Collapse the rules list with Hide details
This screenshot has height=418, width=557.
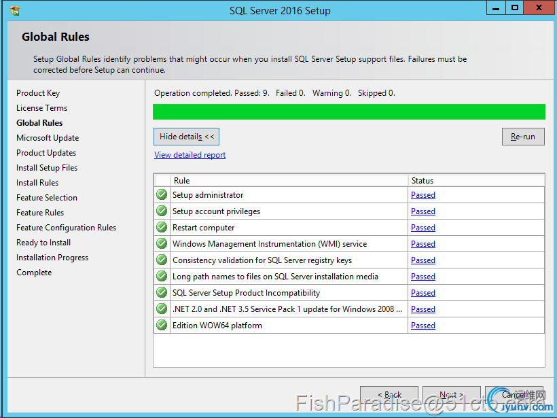[186, 137]
